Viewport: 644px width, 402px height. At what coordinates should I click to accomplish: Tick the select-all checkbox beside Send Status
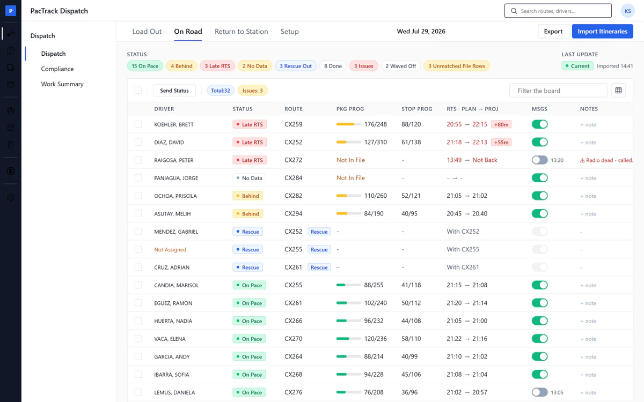tap(138, 91)
